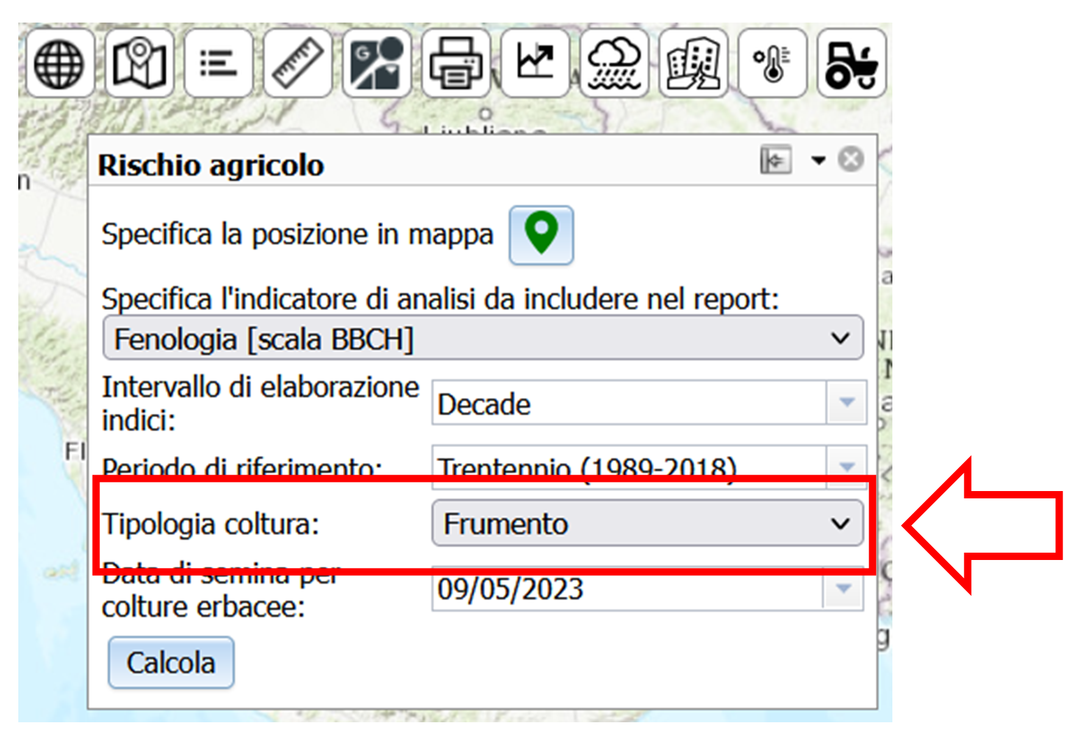Collapse the Rischio agricolo panel sideways
1065x732 pixels.
(776, 160)
